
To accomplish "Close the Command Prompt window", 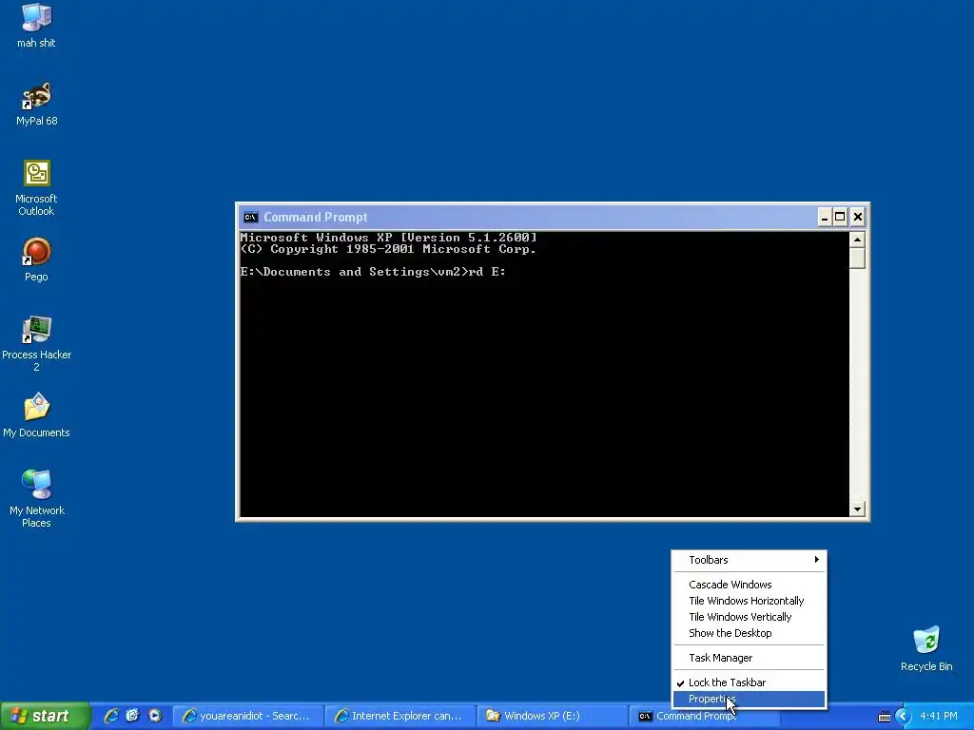I will pyautogui.click(x=858, y=218).
